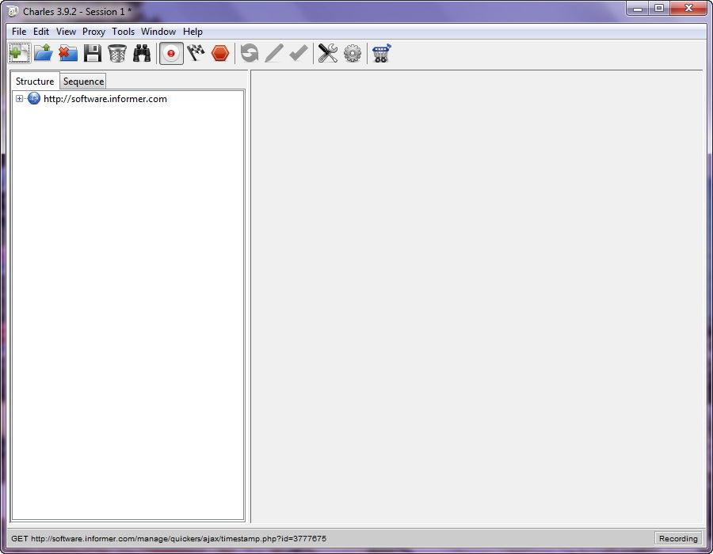This screenshot has width=713, height=554.
Task: Open Find with the binoculars icon
Action: click(142, 53)
